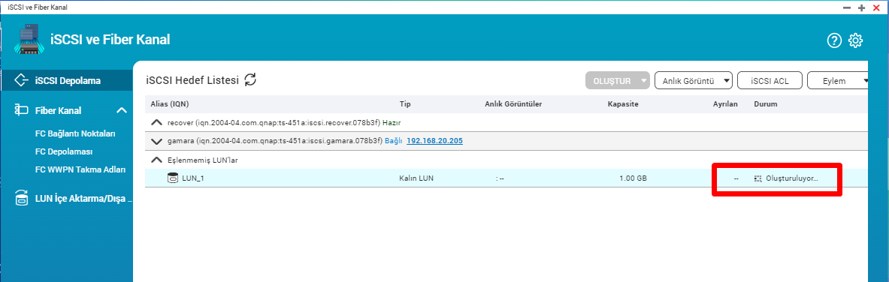Open the help question mark icon
889x282 pixels.
tap(835, 40)
